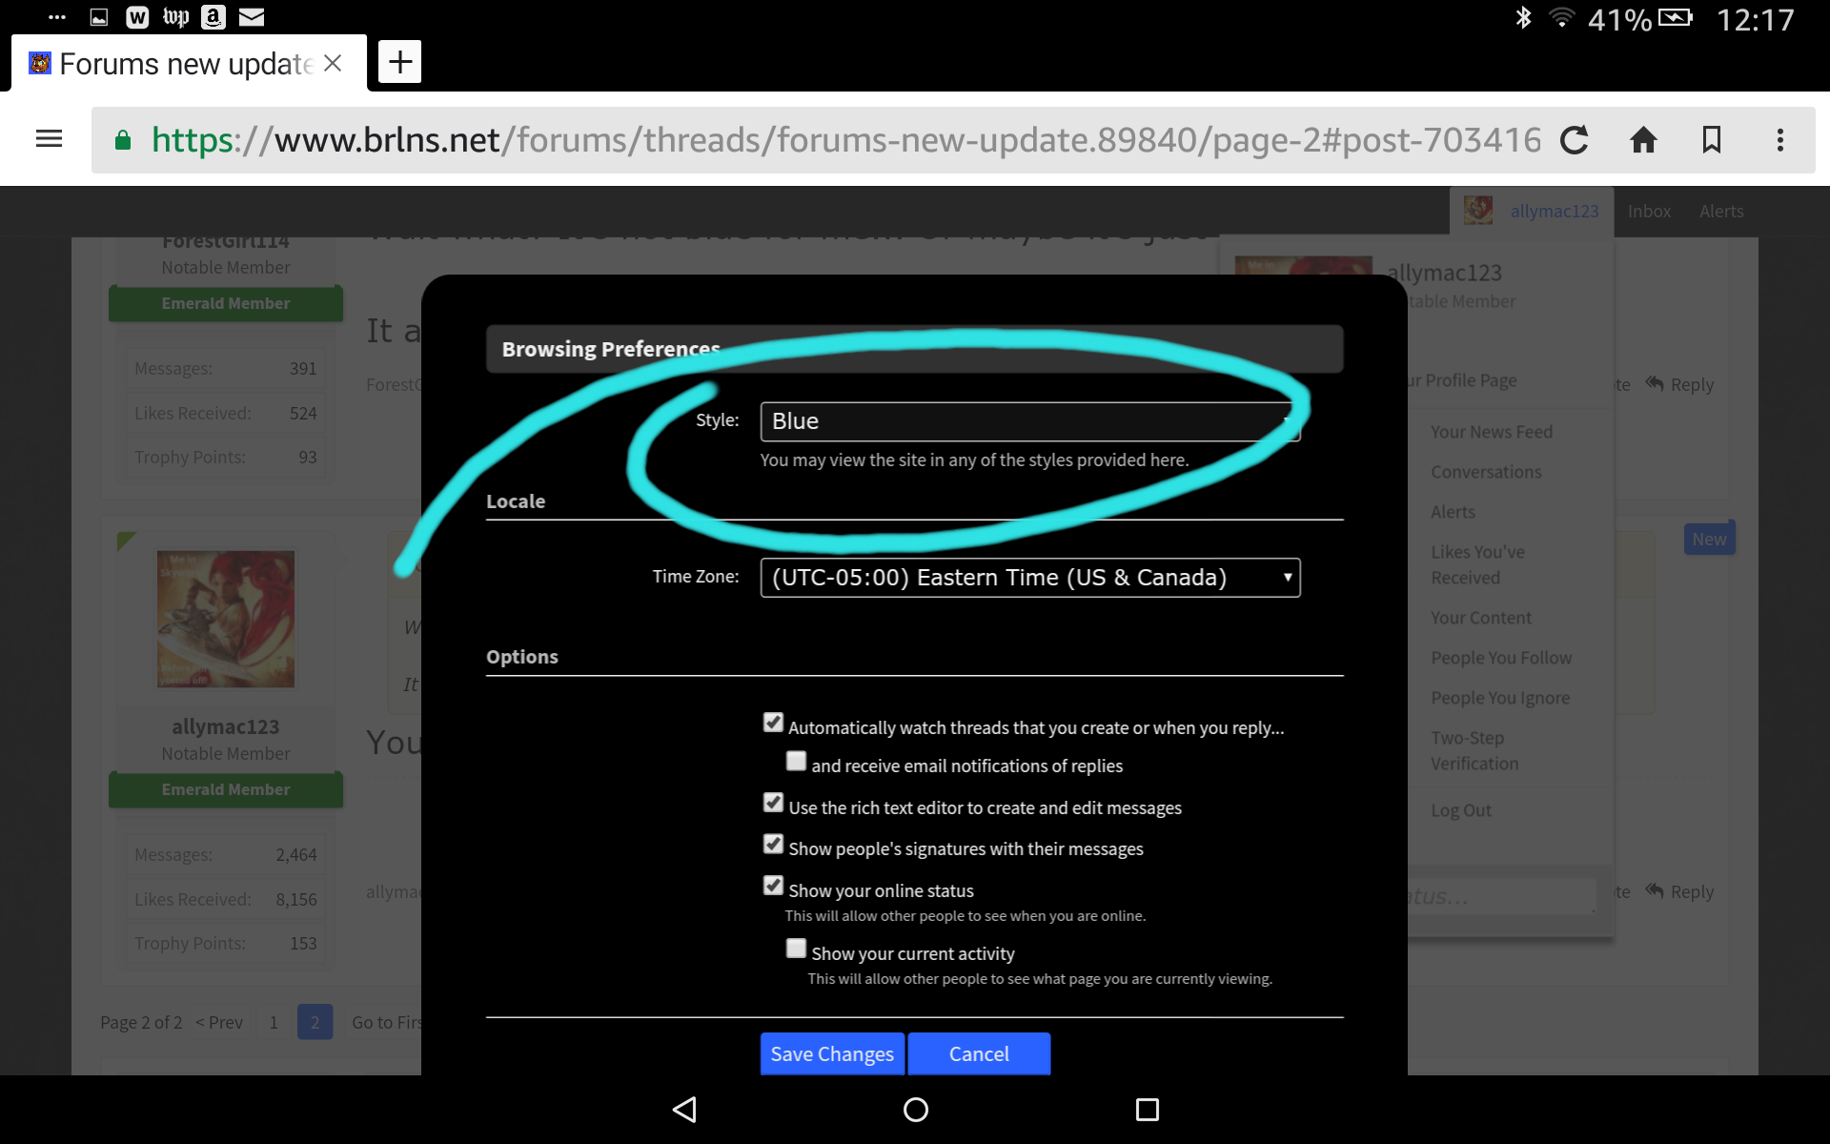Open People You Follow entry

(1501, 658)
